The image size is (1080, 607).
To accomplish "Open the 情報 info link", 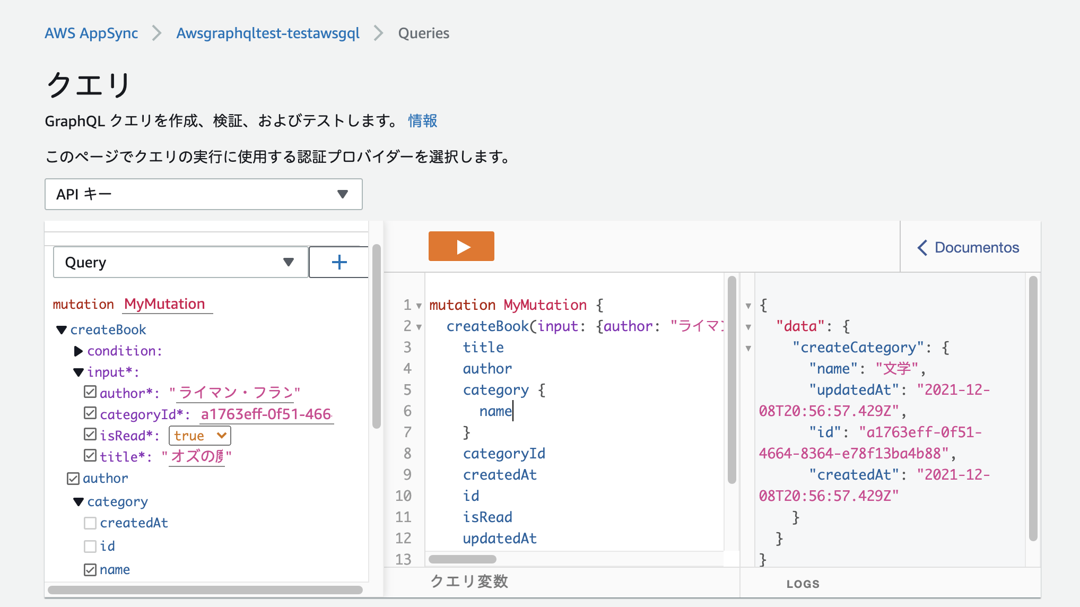I will click(423, 121).
